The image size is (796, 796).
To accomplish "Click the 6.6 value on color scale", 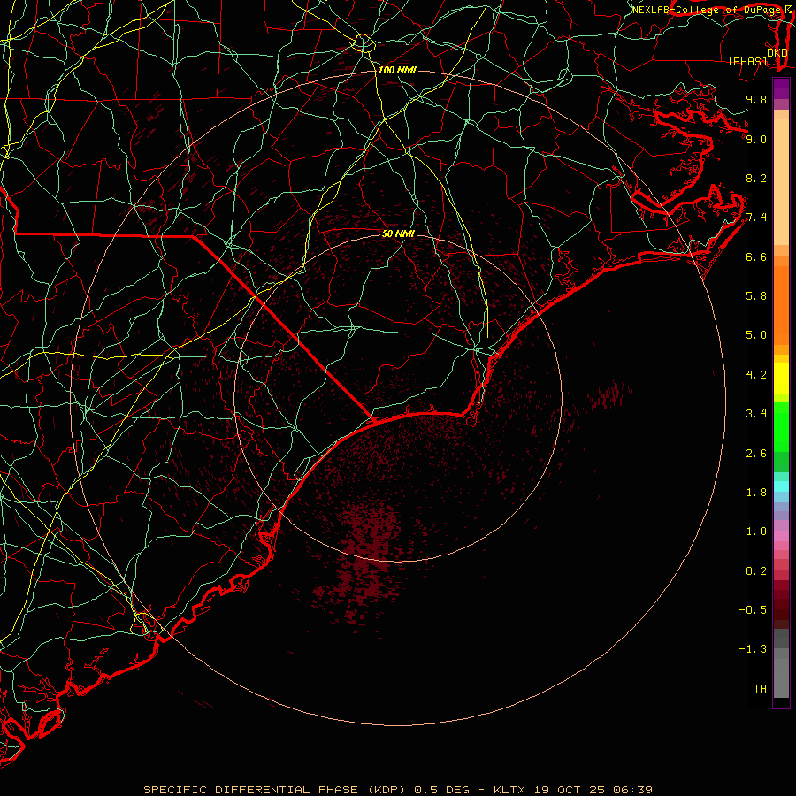I will click(x=756, y=256).
